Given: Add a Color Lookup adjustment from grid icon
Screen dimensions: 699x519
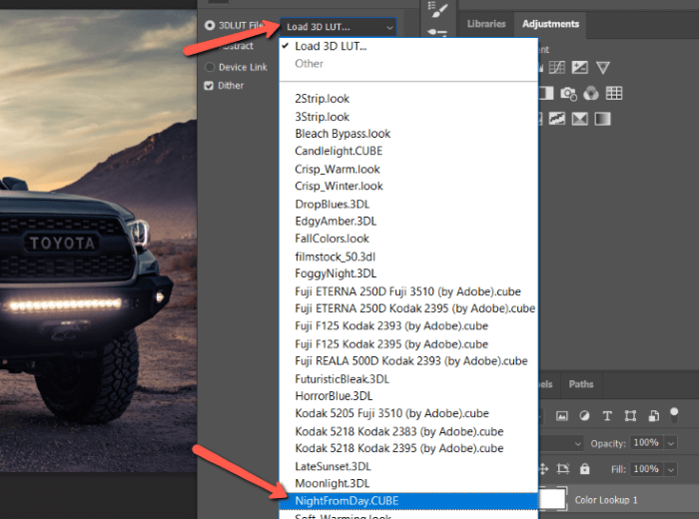Looking at the screenshot, I should pos(614,94).
